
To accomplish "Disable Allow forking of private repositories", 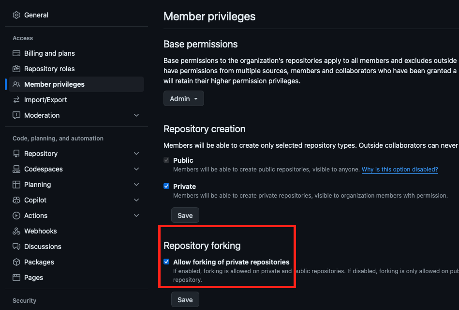I will [x=166, y=262].
